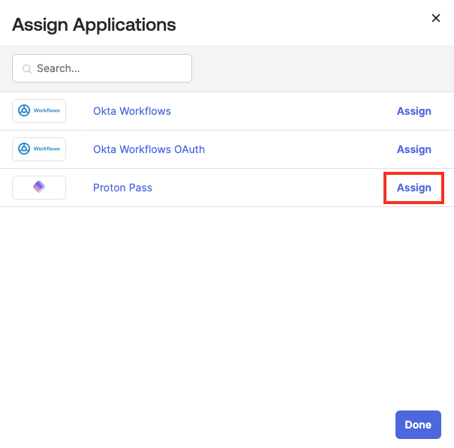454x448 pixels.
Task: Click the Proton Pass app logo
Action: point(39,188)
